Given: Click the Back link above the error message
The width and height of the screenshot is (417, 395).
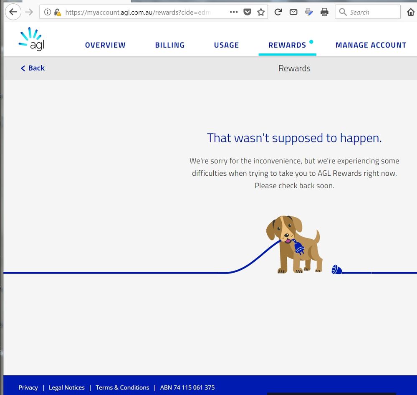Looking at the screenshot, I should point(32,68).
